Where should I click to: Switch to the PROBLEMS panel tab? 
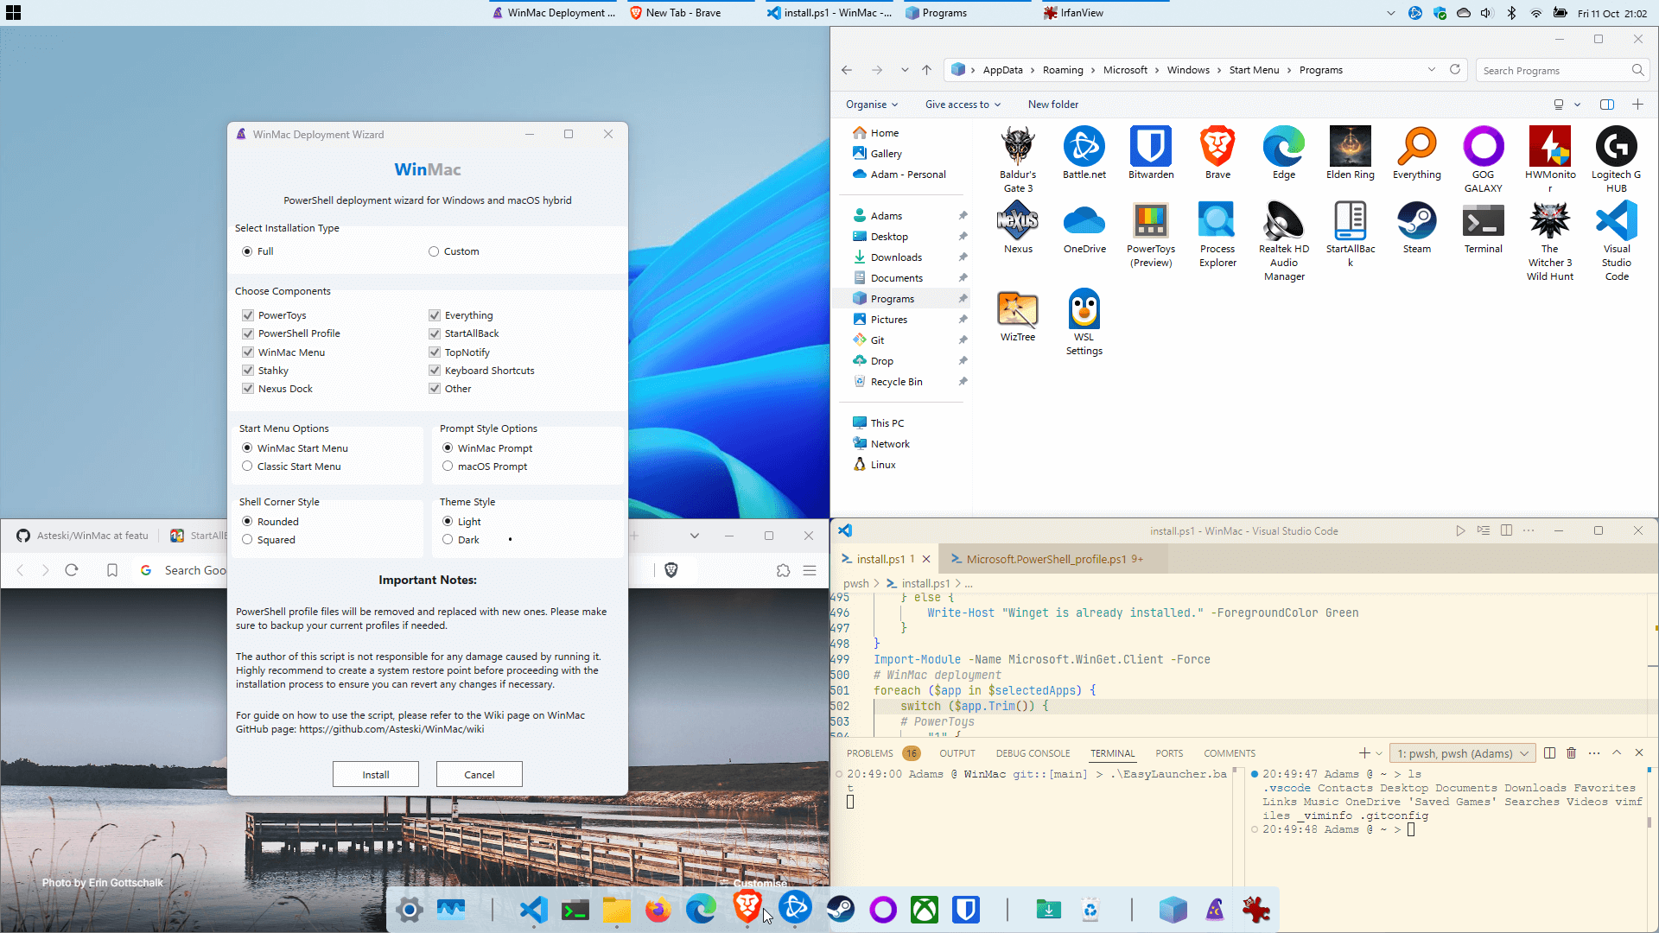[x=869, y=753]
